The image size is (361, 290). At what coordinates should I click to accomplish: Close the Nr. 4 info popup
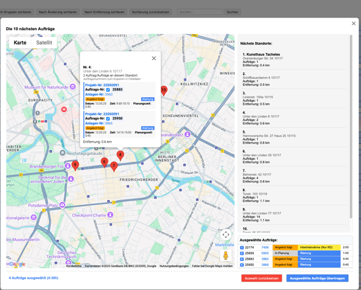(x=154, y=58)
